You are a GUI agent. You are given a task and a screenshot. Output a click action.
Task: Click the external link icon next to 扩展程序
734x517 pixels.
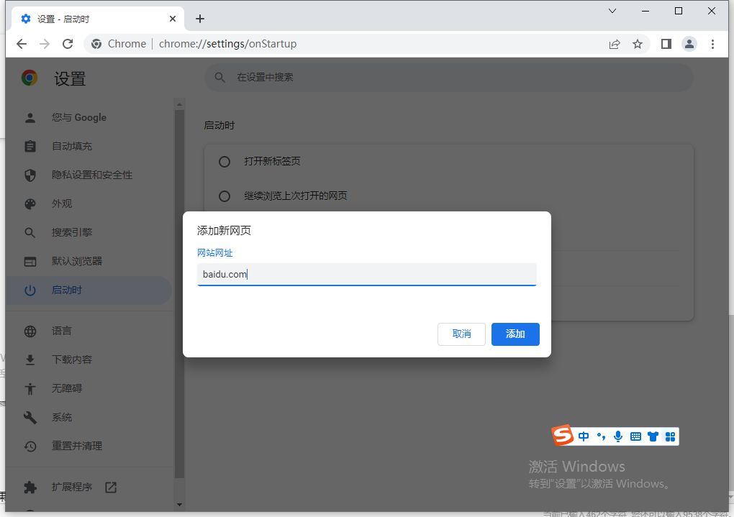(x=111, y=488)
